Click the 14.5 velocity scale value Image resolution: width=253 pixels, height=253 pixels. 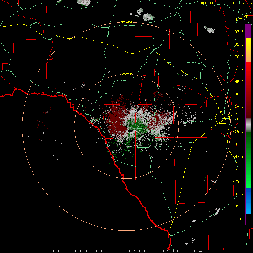[239, 107]
